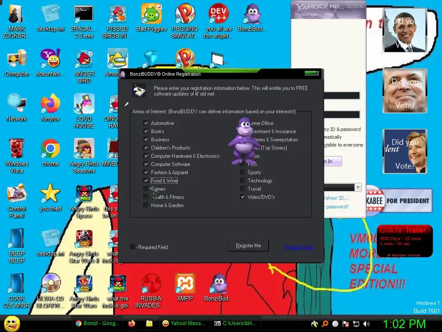Open PEGGING SIMULAT... desktop icon
Screen dimensions: 442x332
pyautogui.click(x=185, y=20)
